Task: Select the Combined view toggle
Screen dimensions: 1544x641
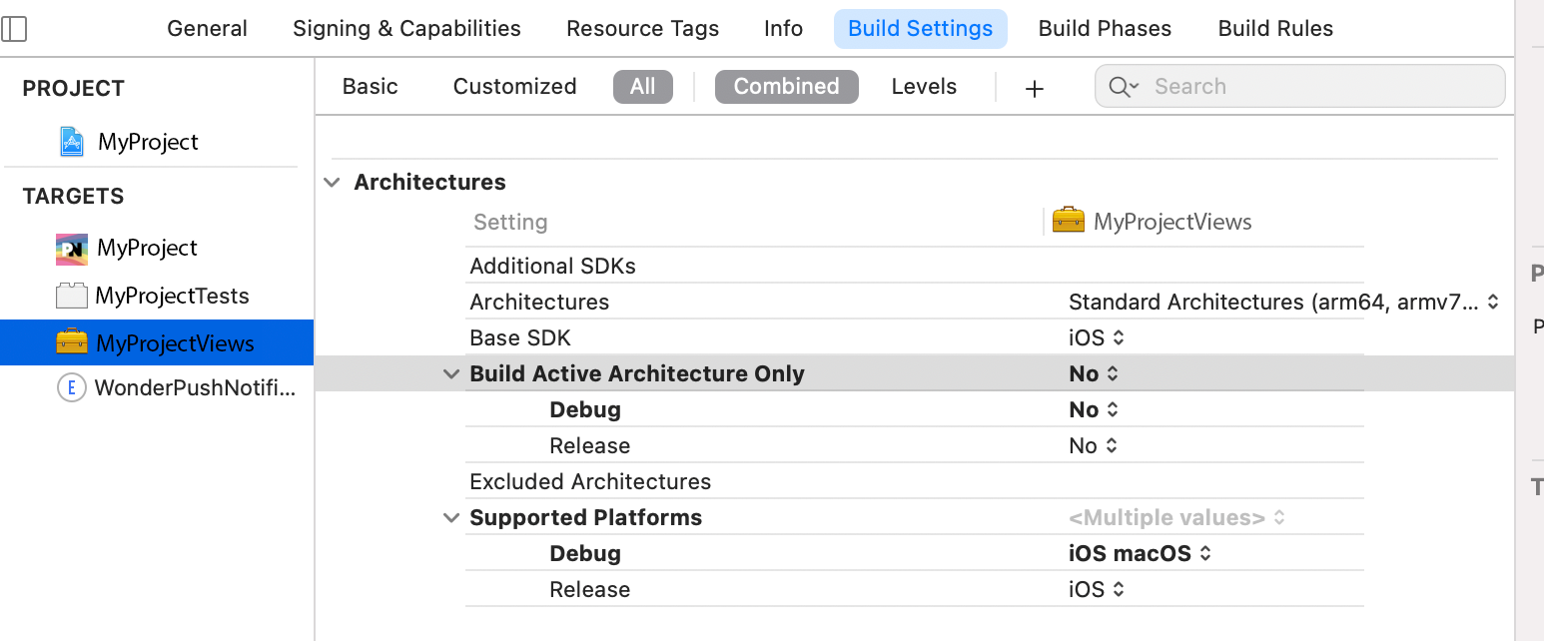Action: pyautogui.click(x=786, y=87)
